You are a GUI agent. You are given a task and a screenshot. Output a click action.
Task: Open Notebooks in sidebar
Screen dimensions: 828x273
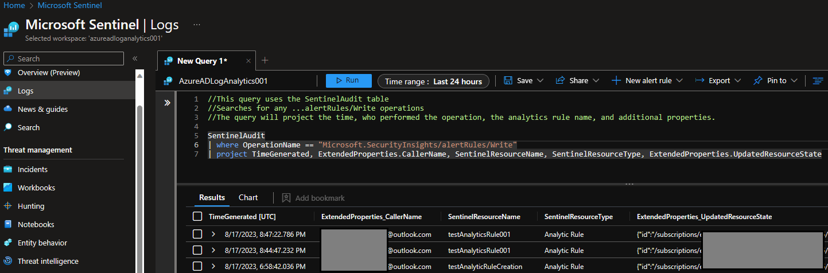[36, 224]
